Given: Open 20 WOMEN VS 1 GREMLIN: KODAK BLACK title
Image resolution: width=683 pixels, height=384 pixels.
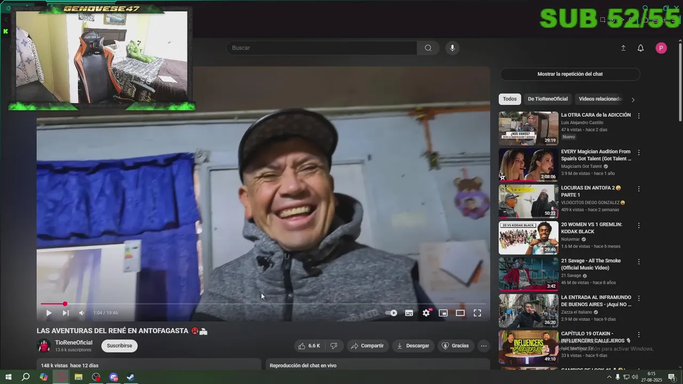Looking at the screenshot, I should [x=592, y=228].
